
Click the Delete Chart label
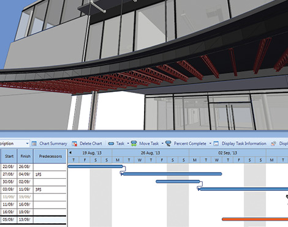click(x=91, y=144)
